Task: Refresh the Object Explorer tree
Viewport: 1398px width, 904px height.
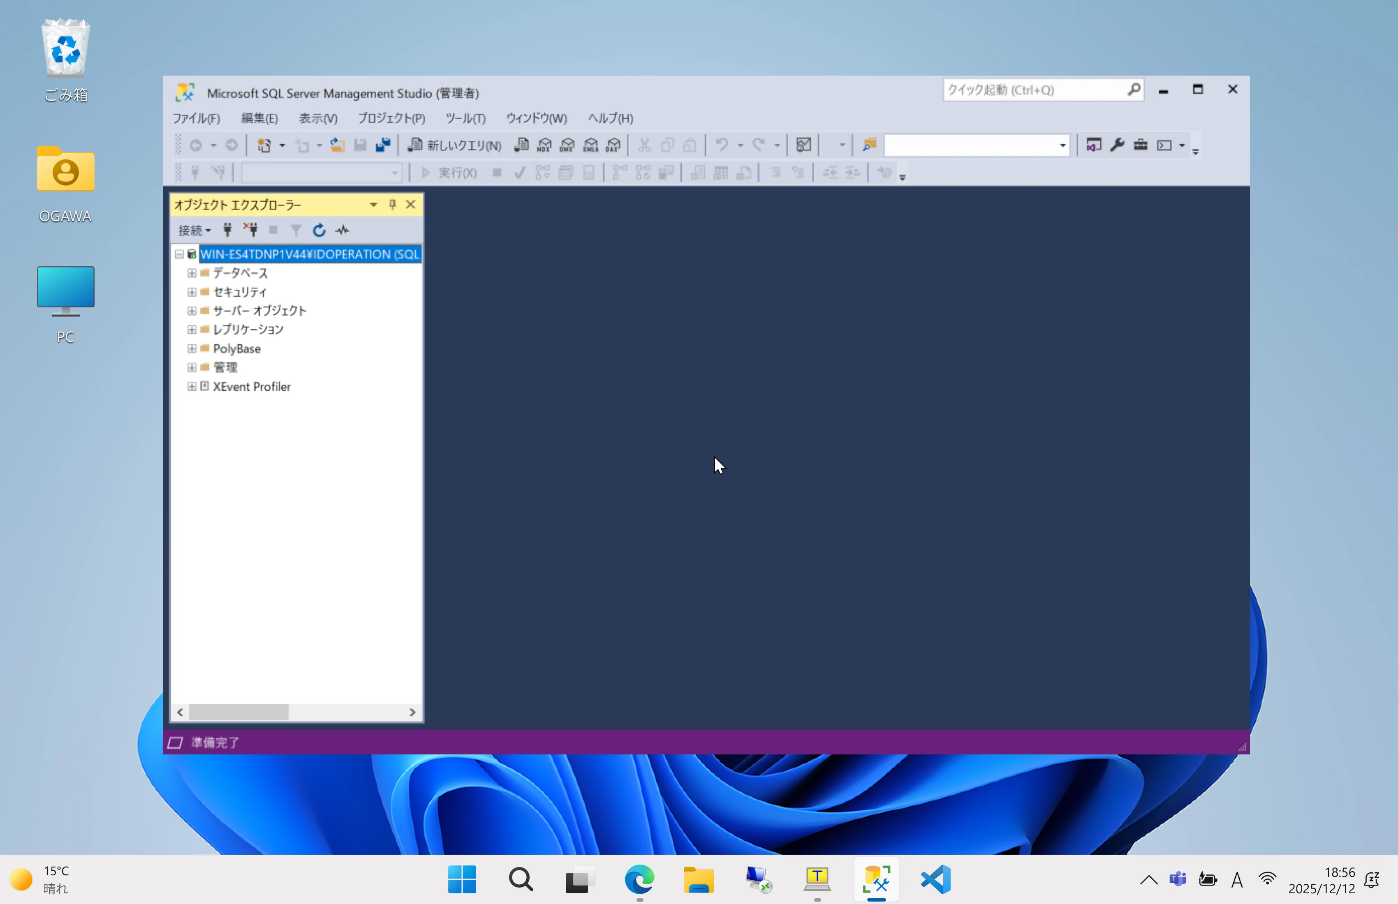Action: coord(319,230)
